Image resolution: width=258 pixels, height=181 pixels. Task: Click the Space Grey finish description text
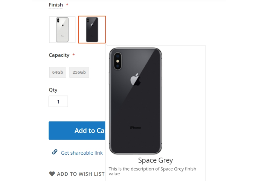tap(152, 171)
